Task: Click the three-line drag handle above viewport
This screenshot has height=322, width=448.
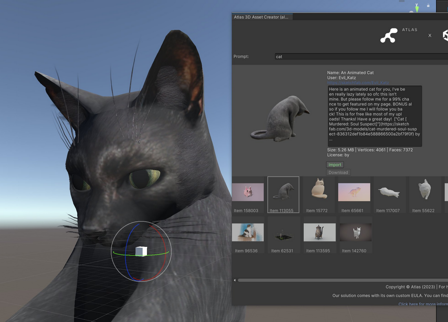Action: tap(402, 1)
